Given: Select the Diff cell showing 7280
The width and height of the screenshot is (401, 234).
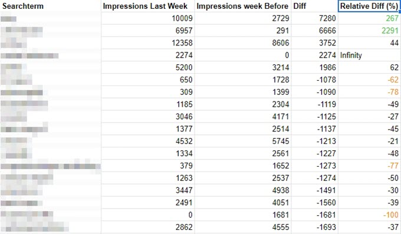Looking at the screenshot, I should click(314, 18).
